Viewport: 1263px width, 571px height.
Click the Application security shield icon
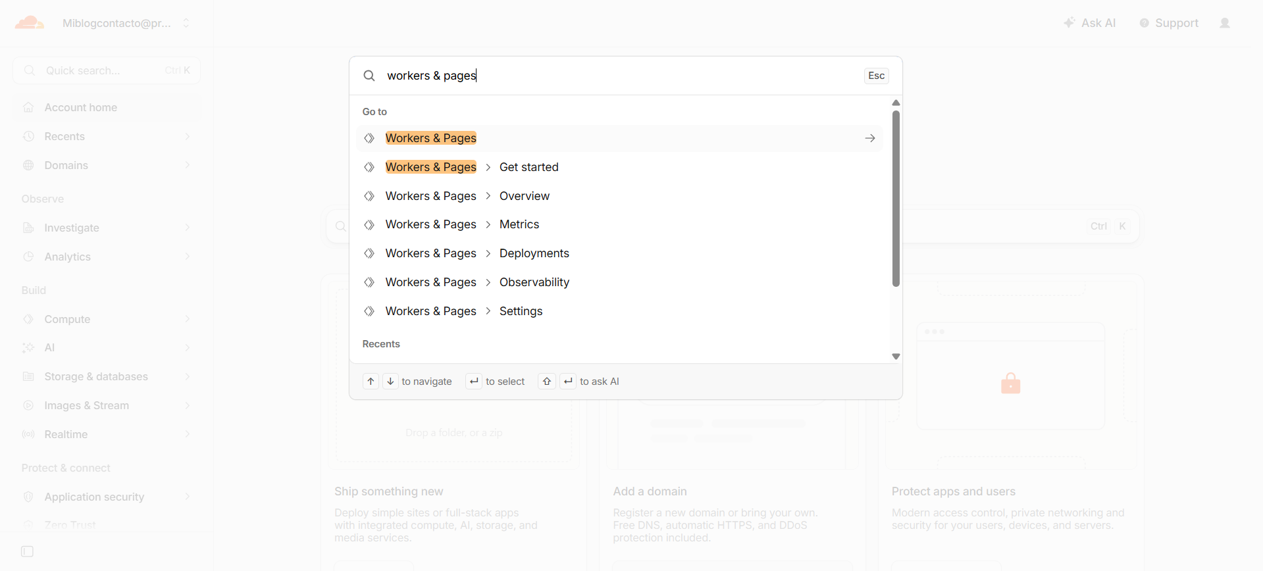(x=28, y=497)
